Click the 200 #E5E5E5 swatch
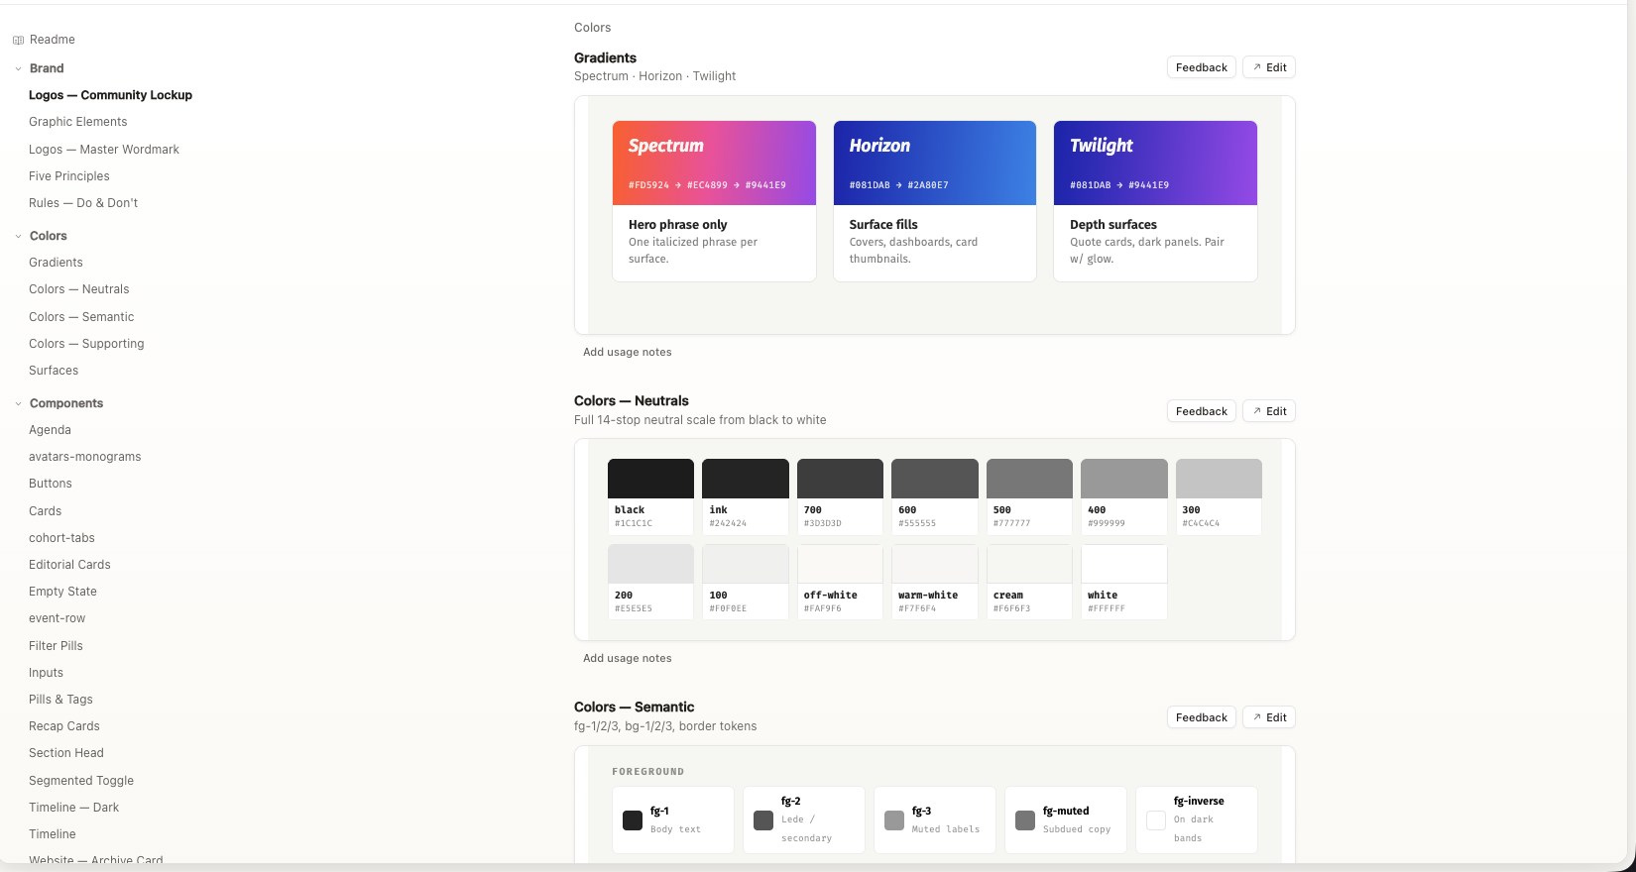Image resolution: width=1636 pixels, height=872 pixels. [x=650, y=583]
